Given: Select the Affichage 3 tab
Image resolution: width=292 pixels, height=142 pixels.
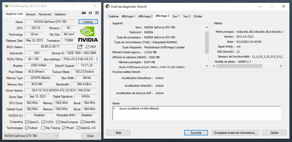Looking at the screenshot, I should point(162,16).
